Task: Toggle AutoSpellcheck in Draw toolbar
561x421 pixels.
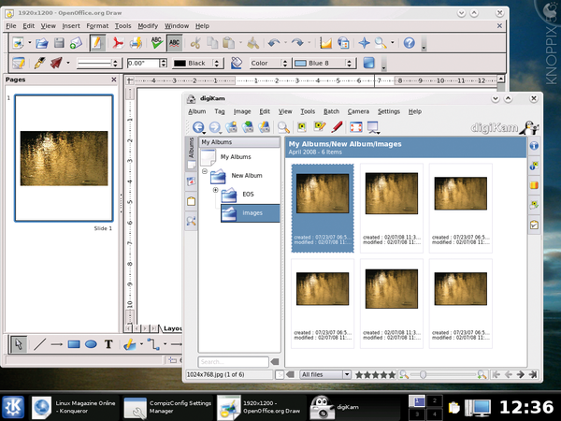Action: tap(174, 43)
